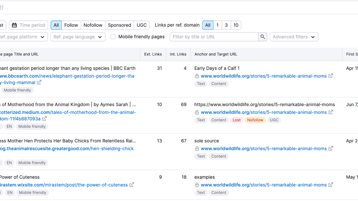The image size is (358, 201).
Task: Open target URL external icon in fourth row
Action: coord(331,185)
